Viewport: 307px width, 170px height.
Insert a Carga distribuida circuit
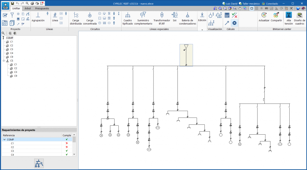pos(76,18)
